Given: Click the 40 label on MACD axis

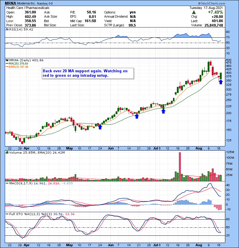Looking at the screenshot, I should (228, 185).
